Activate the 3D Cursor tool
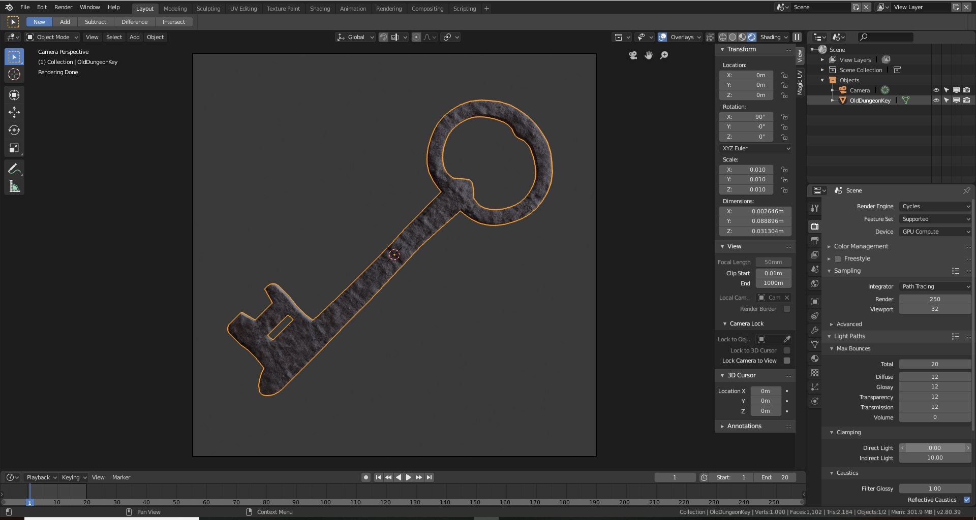976x520 pixels. (14, 74)
